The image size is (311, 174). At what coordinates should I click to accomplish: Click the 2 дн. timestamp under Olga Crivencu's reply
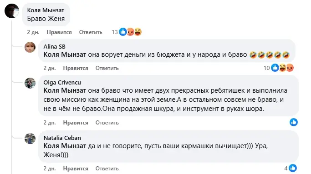click(50, 123)
